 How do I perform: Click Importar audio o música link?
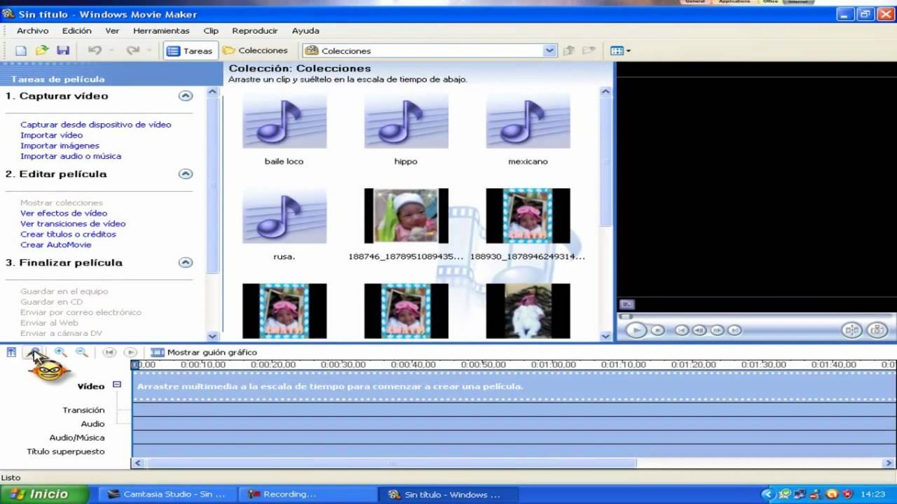click(x=71, y=156)
